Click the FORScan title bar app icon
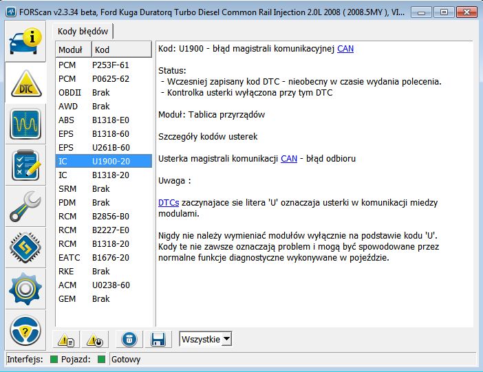Screen dimensions: 483x372 (x=11, y=12)
